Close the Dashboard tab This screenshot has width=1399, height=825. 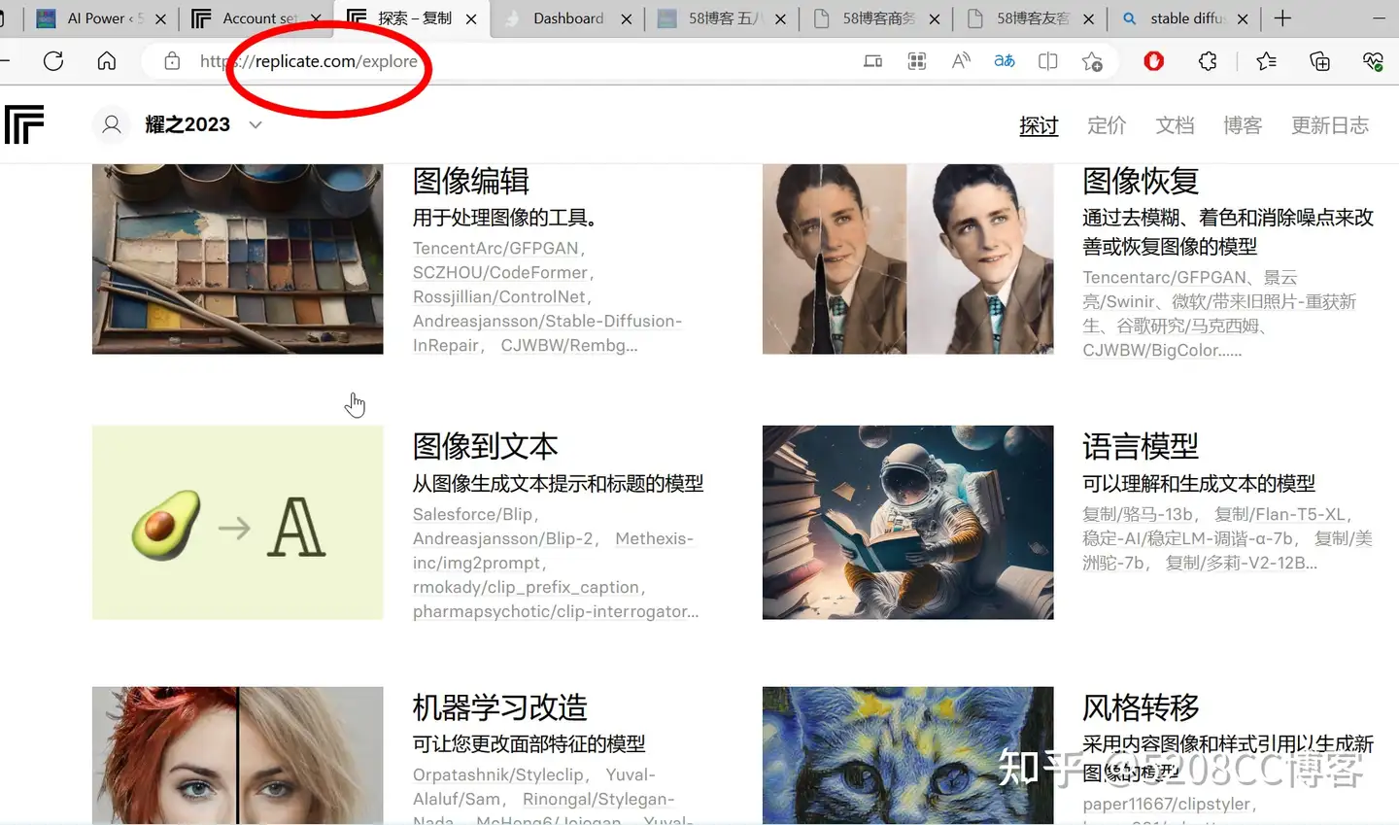point(627,18)
